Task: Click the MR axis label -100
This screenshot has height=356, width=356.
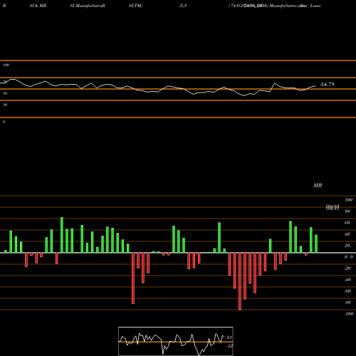Action: point(349,314)
